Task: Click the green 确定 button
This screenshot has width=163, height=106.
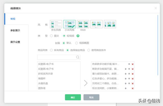Action: pos(73,97)
